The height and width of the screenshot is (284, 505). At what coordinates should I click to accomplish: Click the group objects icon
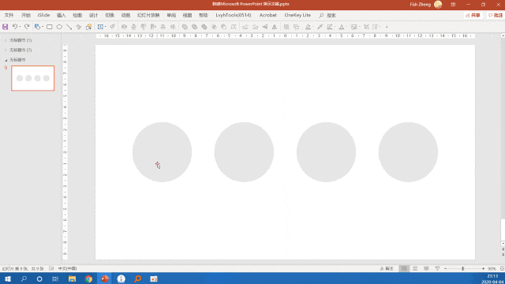pos(286,27)
